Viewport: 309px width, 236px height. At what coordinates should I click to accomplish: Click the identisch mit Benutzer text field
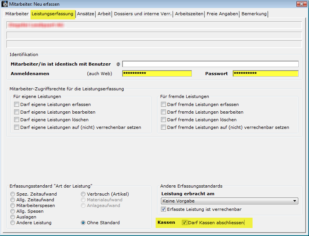pos(210,64)
